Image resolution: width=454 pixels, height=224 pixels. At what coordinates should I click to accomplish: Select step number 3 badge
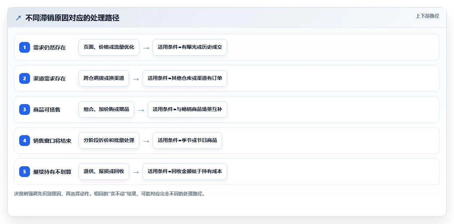tap(25, 109)
